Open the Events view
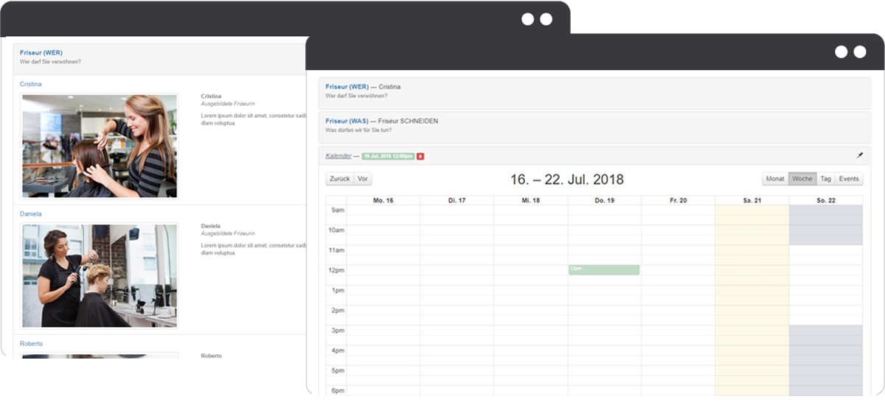Screen dimensions: 885x416 (x=849, y=179)
